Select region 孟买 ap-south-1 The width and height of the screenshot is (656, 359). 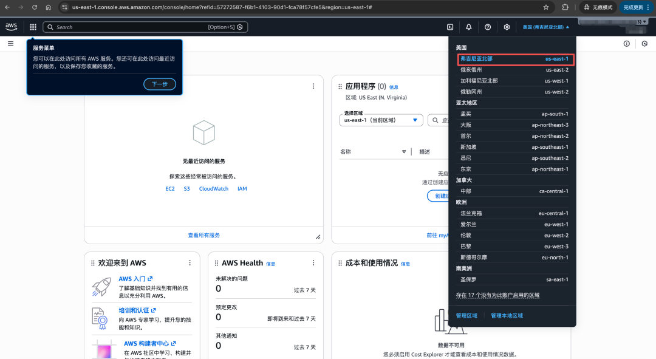514,114
